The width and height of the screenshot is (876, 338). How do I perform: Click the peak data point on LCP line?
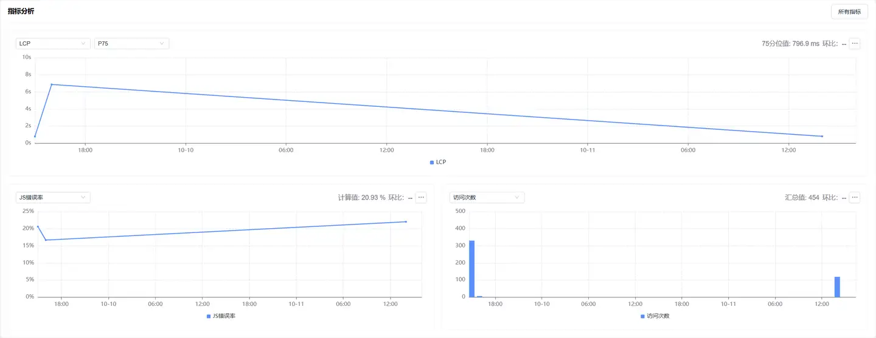(52, 84)
